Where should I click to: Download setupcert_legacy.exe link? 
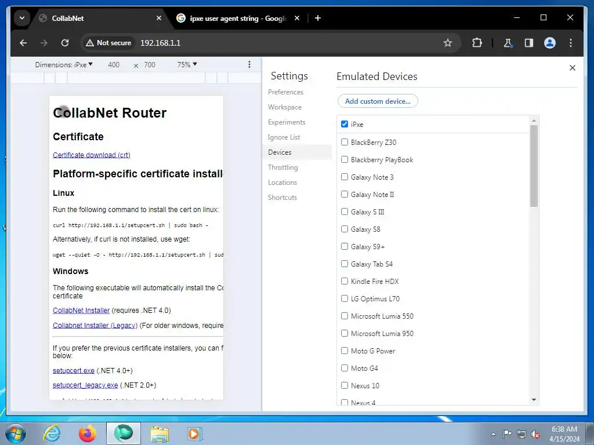pyautogui.click(x=85, y=385)
